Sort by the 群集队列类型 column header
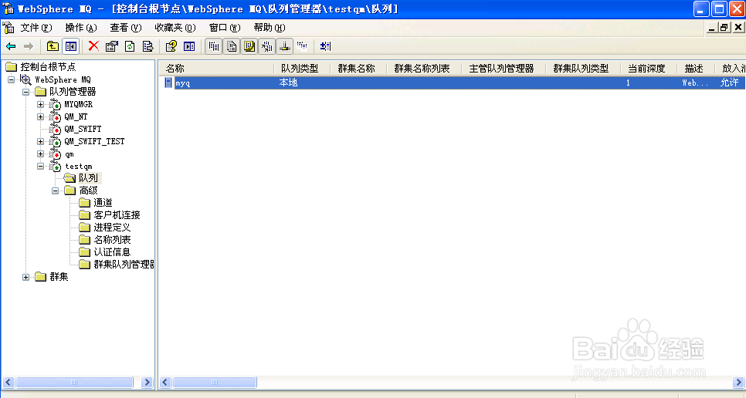This screenshot has height=398, width=746. 583,69
